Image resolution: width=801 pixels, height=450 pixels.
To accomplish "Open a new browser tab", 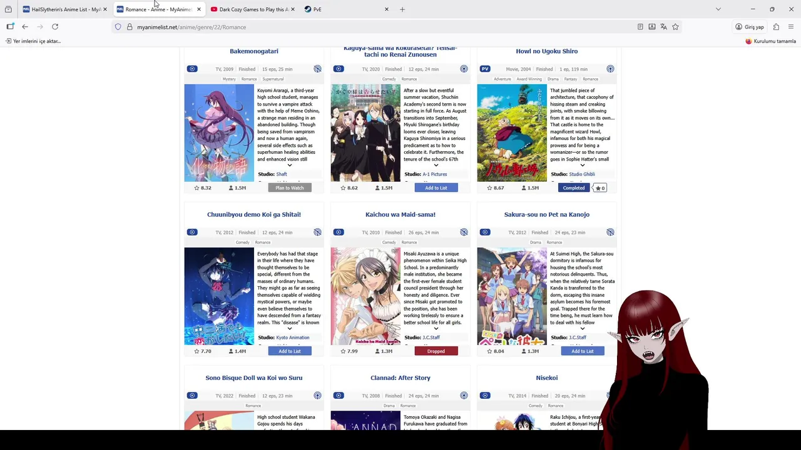I will tap(402, 9).
